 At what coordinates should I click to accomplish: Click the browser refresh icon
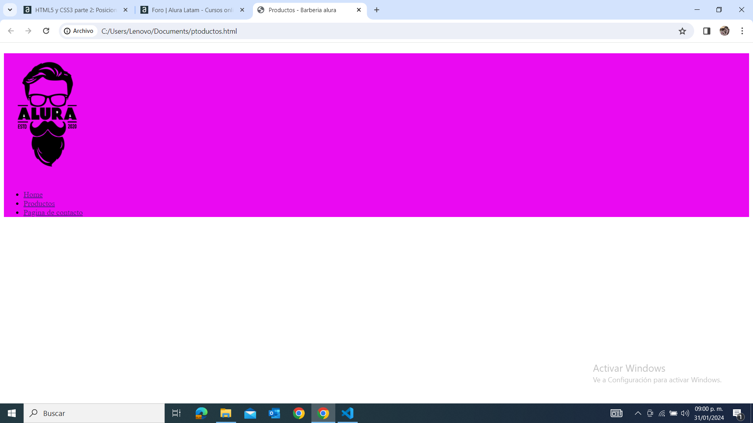point(46,31)
